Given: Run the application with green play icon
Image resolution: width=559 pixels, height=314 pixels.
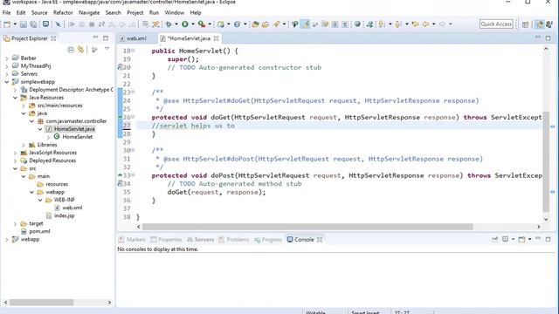Looking at the screenshot, I should click(x=184, y=24).
